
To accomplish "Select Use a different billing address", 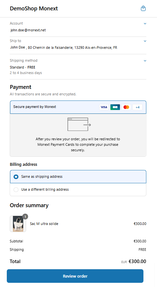I will tap(78, 189).
